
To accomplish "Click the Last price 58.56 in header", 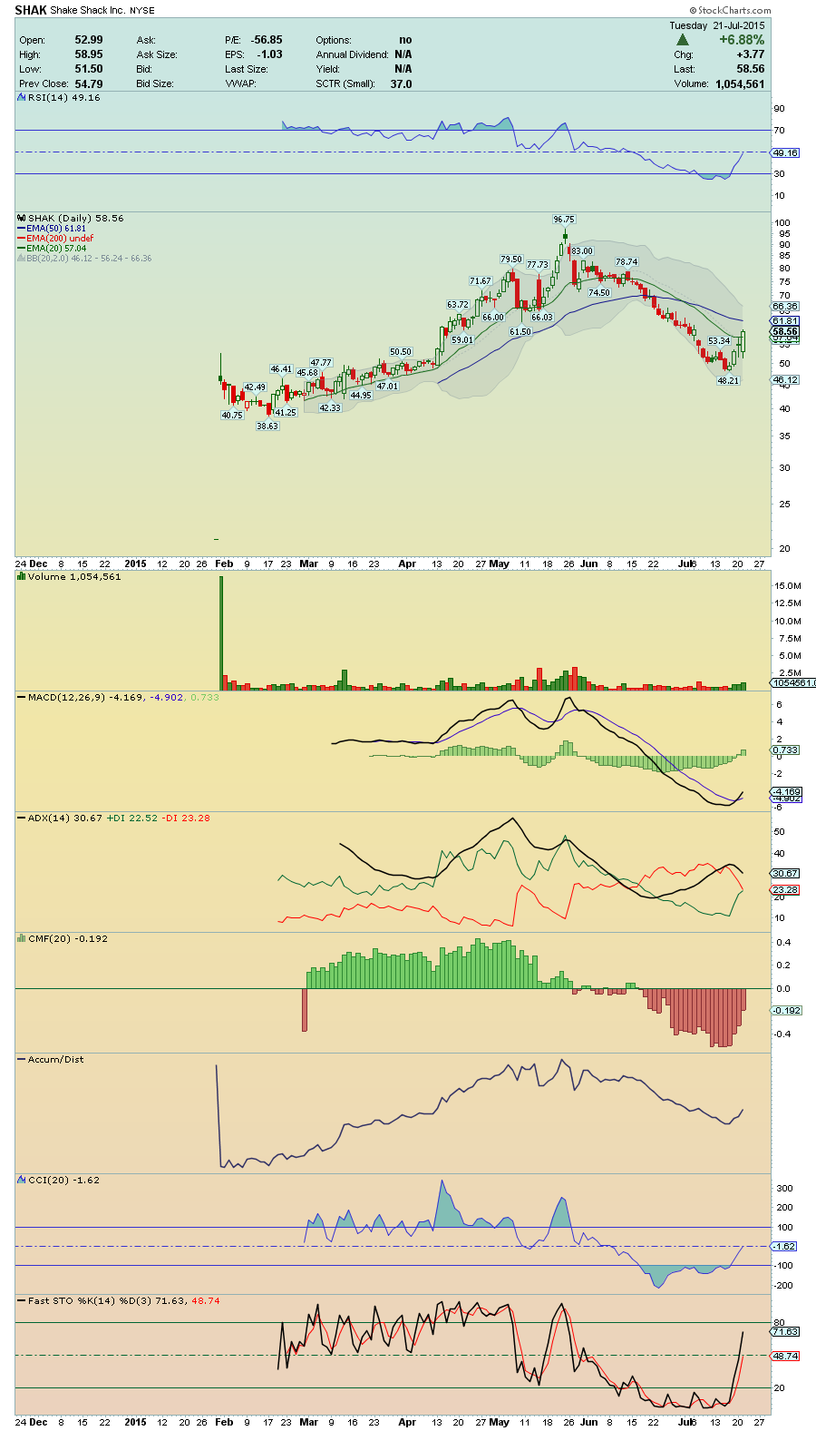I will click(751, 69).
